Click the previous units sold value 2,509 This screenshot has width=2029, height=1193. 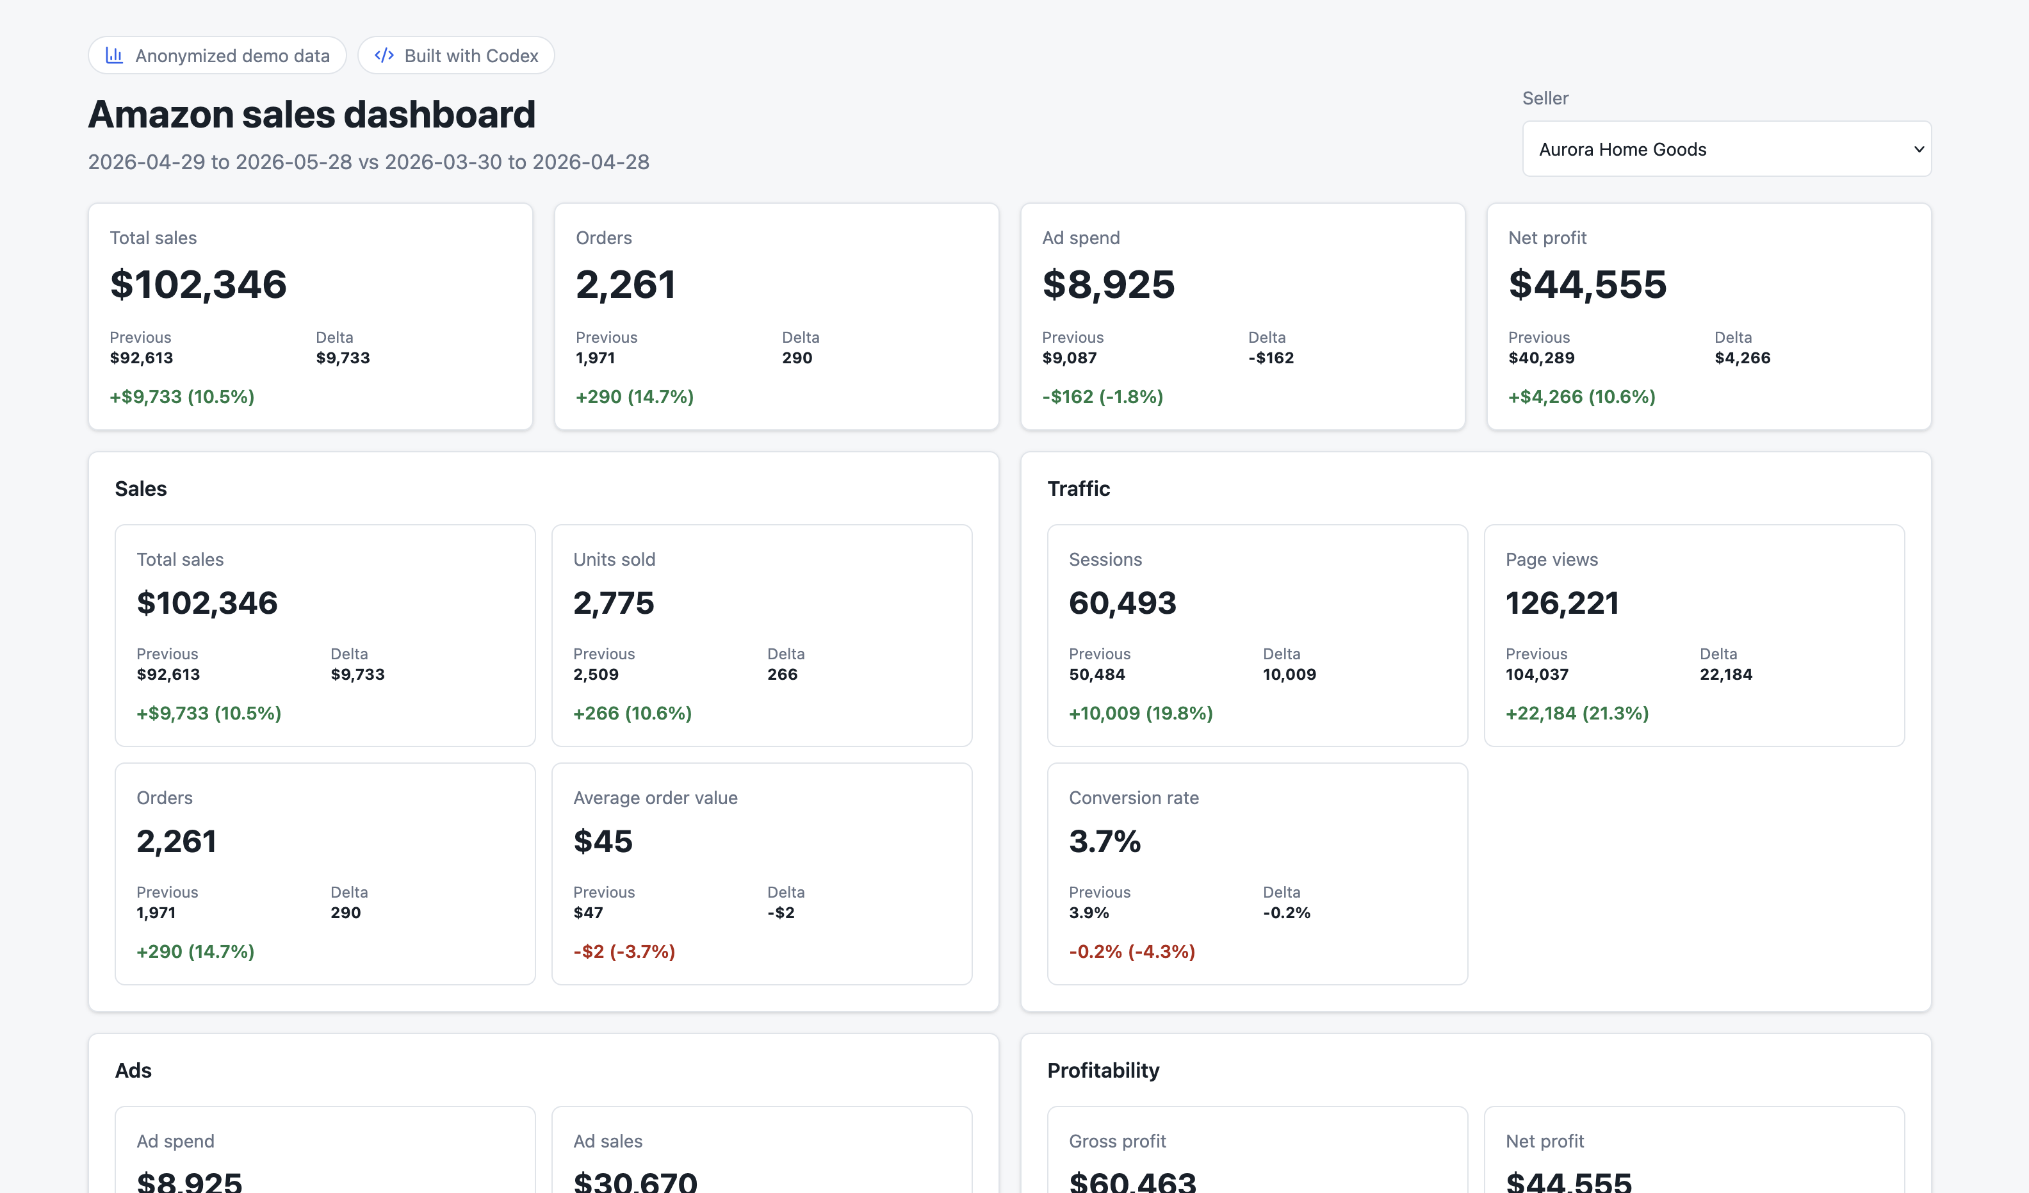click(x=596, y=674)
